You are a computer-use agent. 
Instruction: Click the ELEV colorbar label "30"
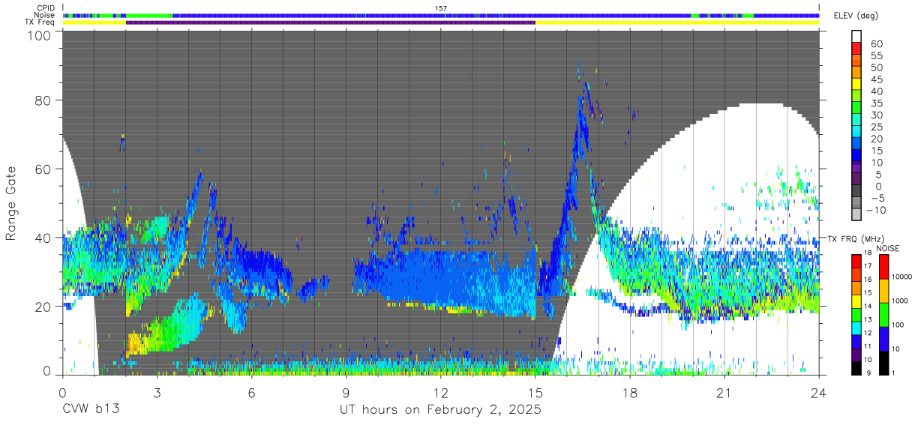pyautogui.click(x=876, y=115)
